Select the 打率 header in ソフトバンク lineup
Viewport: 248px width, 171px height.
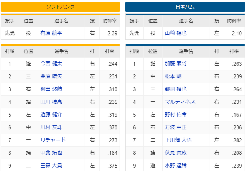[110, 51]
